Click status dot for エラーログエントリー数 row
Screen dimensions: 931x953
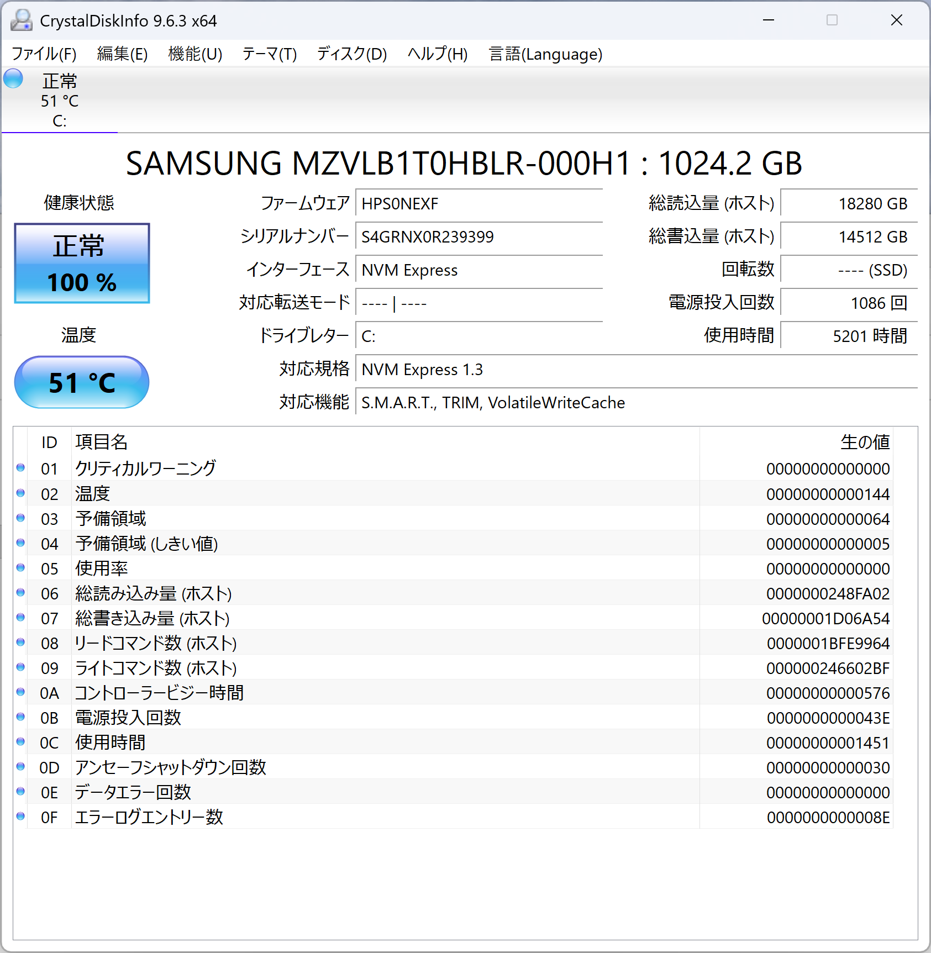pyautogui.click(x=20, y=816)
